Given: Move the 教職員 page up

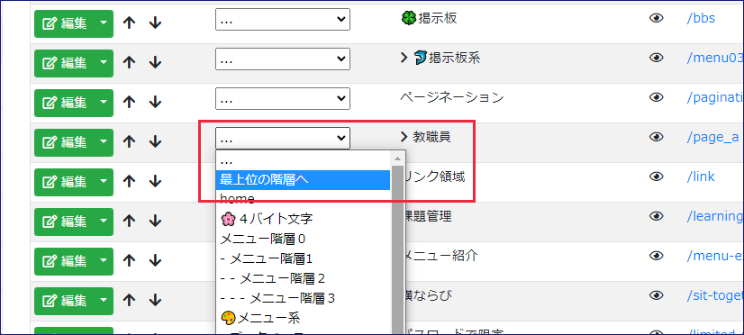Looking at the screenshot, I should click(x=129, y=142).
